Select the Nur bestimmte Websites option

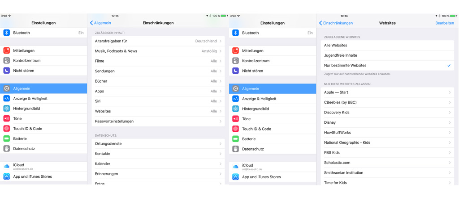tap(387, 65)
